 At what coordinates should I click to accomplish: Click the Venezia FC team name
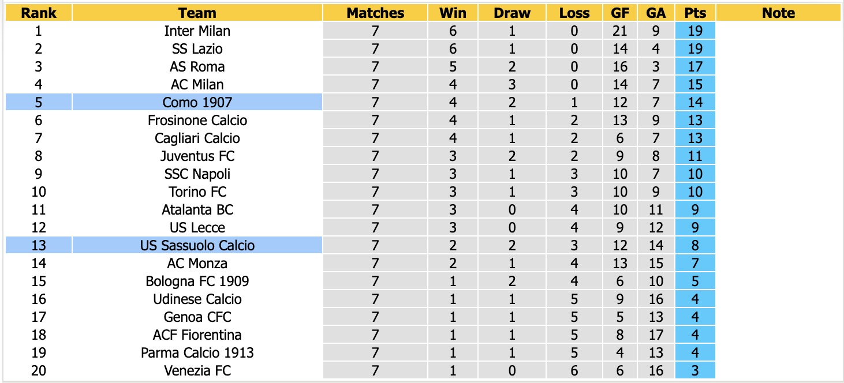coord(197,370)
